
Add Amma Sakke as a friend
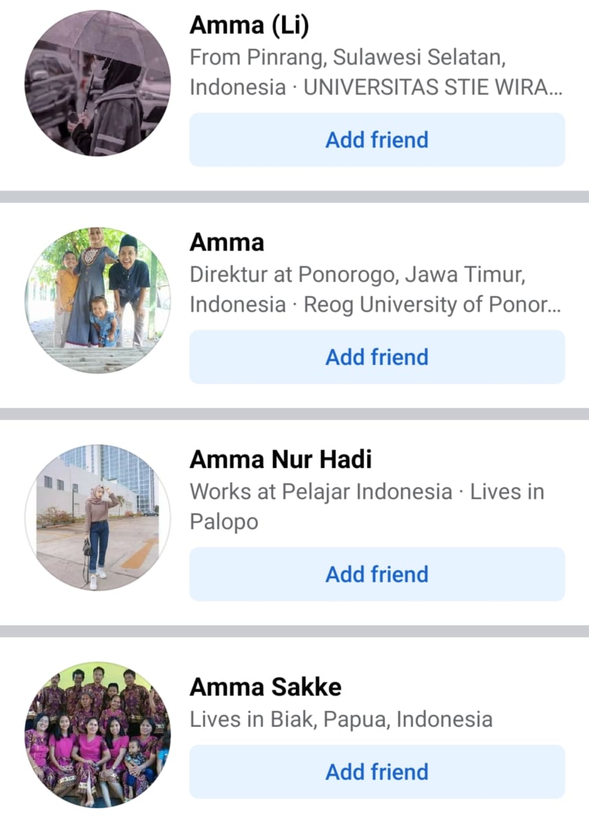point(377,772)
